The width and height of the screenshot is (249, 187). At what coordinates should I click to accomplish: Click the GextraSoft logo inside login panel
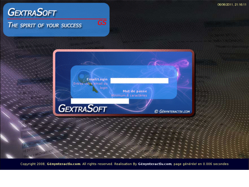(83, 108)
